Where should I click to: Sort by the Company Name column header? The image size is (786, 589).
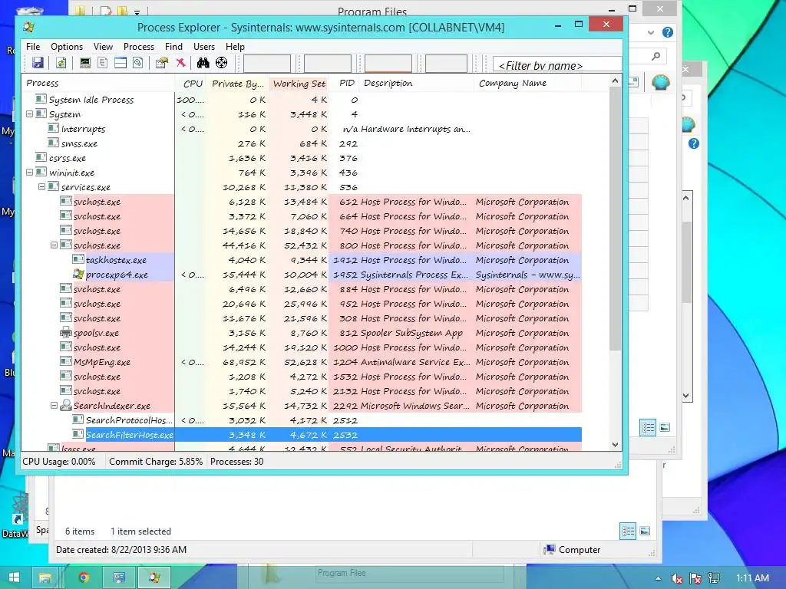(x=527, y=83)
